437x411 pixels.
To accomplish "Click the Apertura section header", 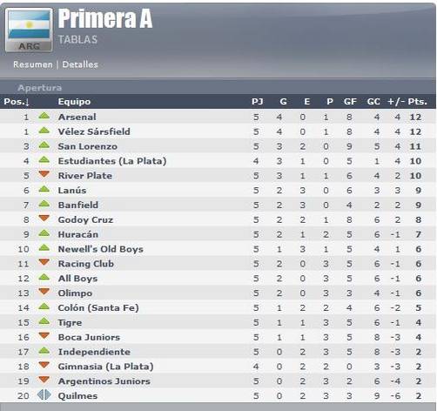I will click(40, 88).
